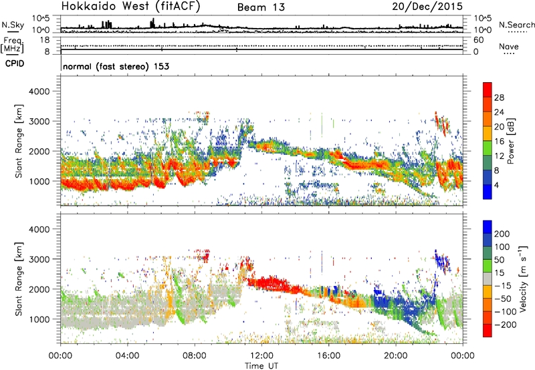The image size is (535, 370).
Task: Pick the gray -15 to 15 Velocity segment
Action: pyautogui.click(x=488, y=279)
